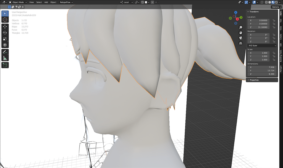Toggle proportional editing
This screenshot has height=168, width=283.
[152, 2]
